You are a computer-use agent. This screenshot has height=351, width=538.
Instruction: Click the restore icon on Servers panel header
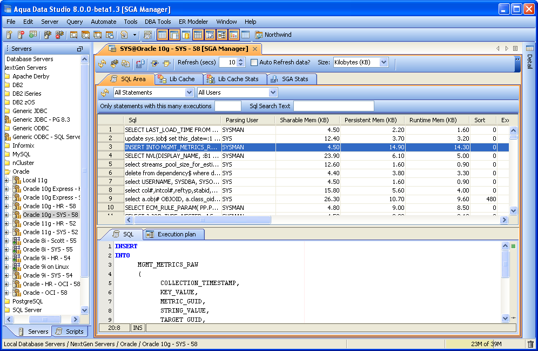pos(80,49)
